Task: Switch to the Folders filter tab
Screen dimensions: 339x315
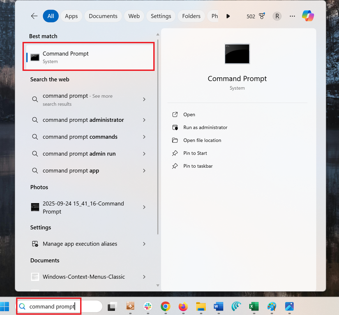Action: click(191, 16)
